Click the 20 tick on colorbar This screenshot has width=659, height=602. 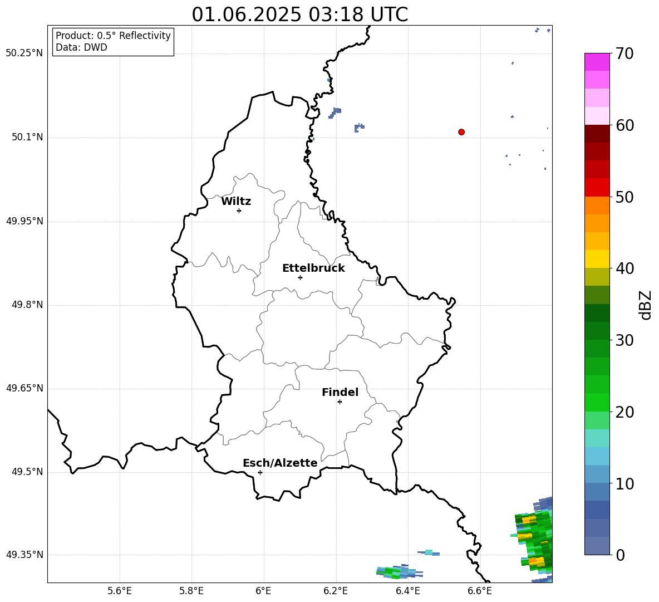click(x=624, y=412)
